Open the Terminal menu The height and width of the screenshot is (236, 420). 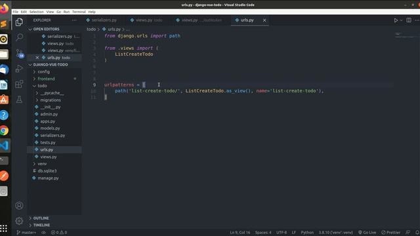click(79, 12)
